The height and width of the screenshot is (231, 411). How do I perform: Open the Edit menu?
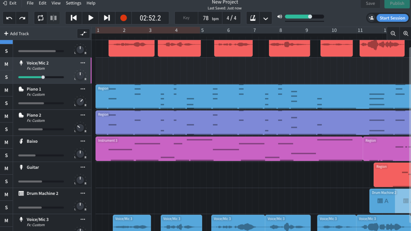coord(42,3)
